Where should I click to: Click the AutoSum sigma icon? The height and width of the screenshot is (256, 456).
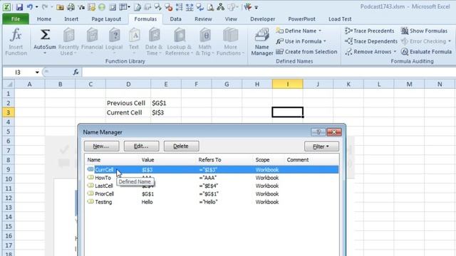45,35
